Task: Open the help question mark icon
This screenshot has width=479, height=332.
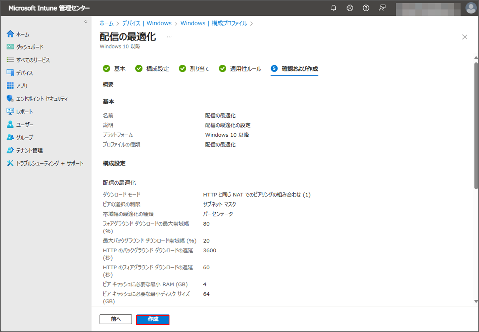Action: (x=366, y=8)
